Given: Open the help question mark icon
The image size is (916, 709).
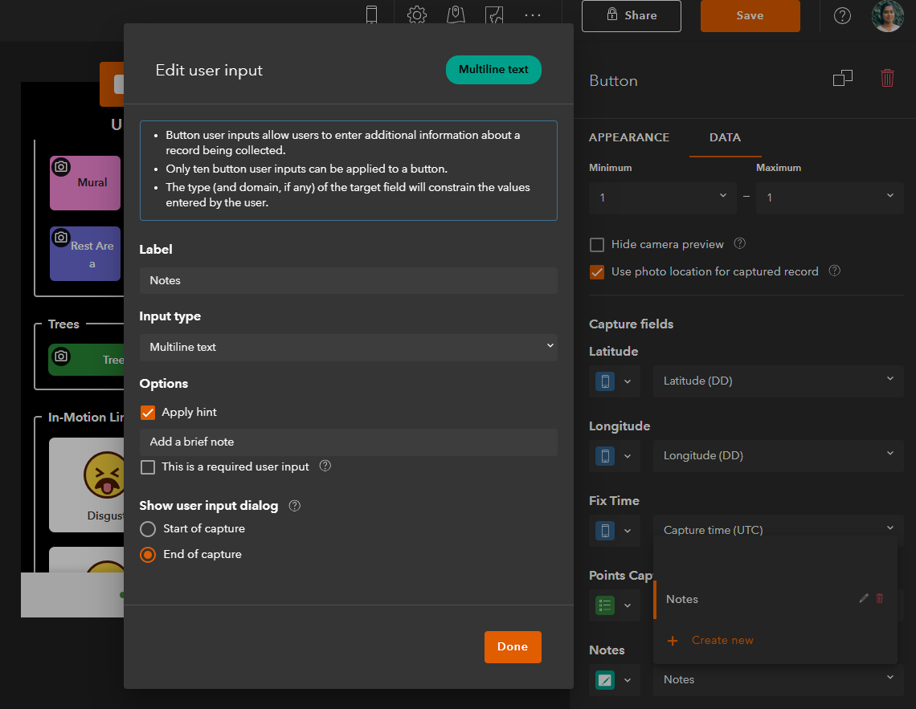Looking at the screenshot, I should (x=842, y=16).
